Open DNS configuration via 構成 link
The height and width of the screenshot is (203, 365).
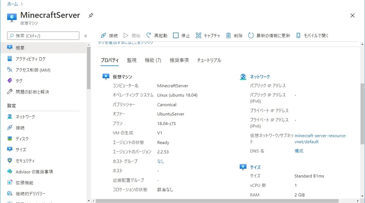tap(299, 151)
